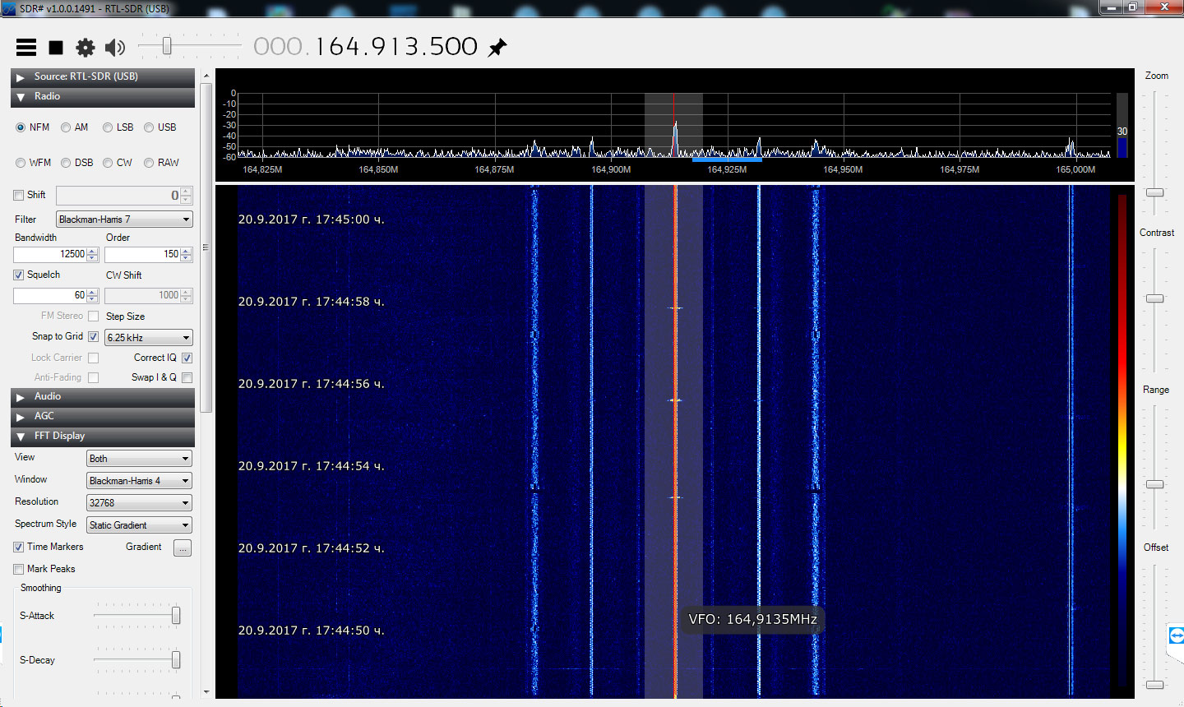The image size is (1184, 707).
Task: Select RAW demodulation mode
Action: click(161, 163)
